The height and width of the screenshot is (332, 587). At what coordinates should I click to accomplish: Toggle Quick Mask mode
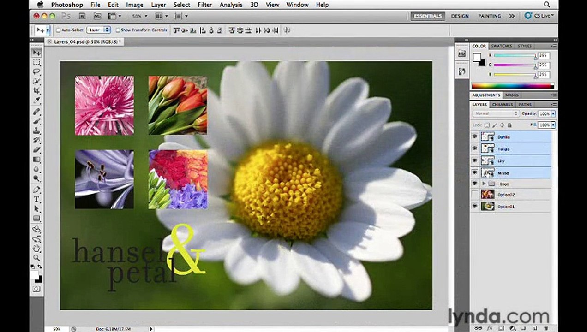[36, 289]
